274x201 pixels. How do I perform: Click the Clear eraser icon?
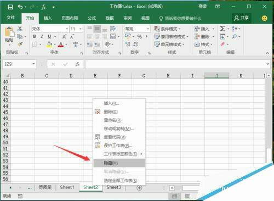click(x=222, y=44)
